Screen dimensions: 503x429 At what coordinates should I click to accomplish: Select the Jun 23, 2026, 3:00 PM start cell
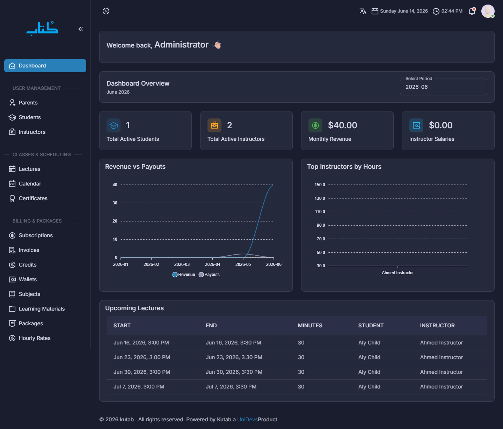[x=142, y=357]
